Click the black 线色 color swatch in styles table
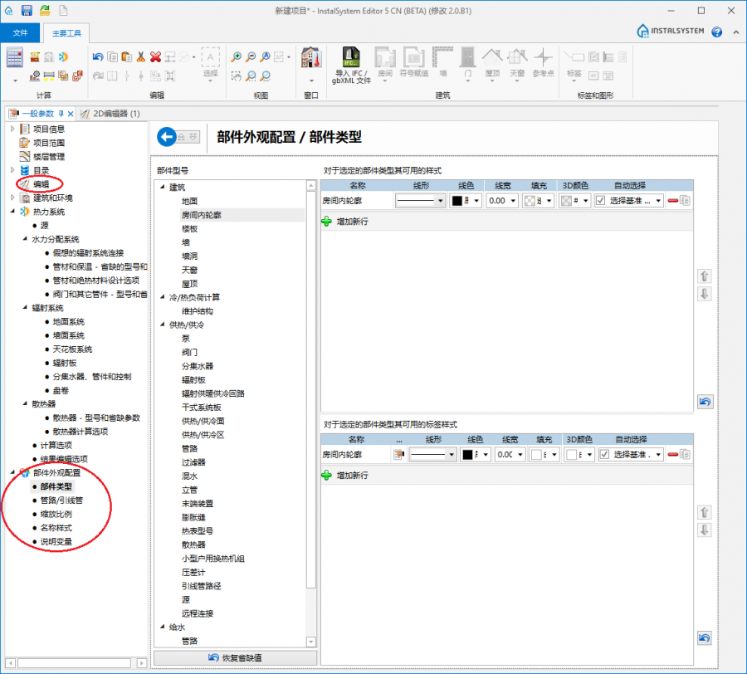This screenshot has height=674, width=747. 456,201
